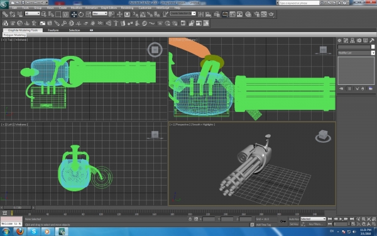Screen dimensions: 377x236
Task: Click the search keyword input field
Action: 299,3
